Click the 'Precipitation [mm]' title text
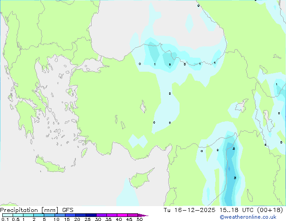The image size is (286, 221). [x=29, y=210]
